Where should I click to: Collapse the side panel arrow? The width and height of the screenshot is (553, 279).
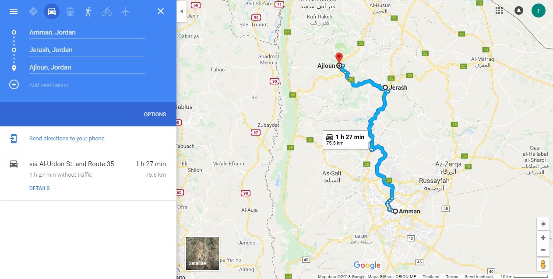click(182, 12)
